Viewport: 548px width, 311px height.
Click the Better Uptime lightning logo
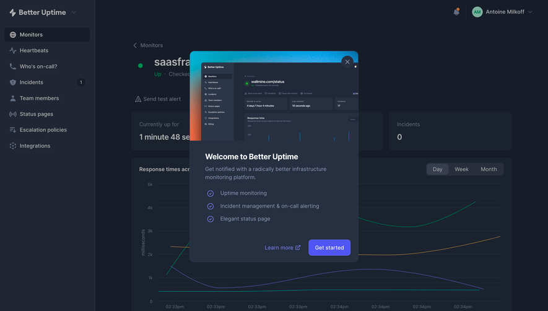(12, 12)
